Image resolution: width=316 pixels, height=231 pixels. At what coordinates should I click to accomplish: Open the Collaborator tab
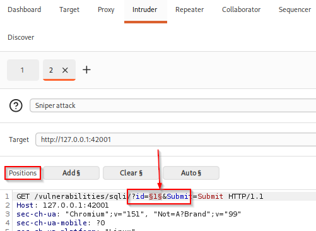coord(241,9)
